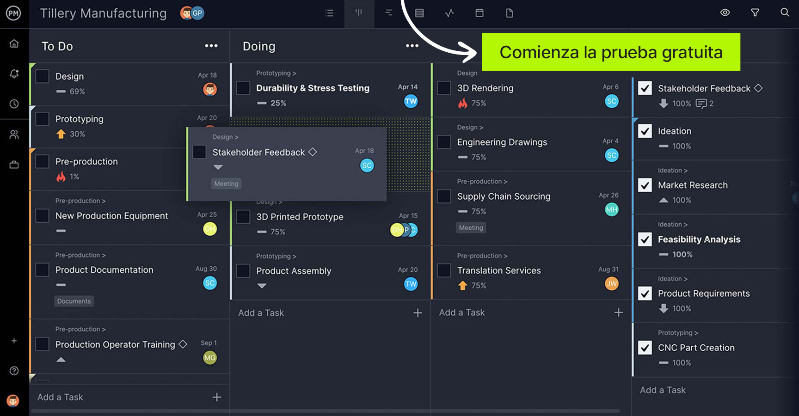
Task: Click down-arrow priority icon on Product Requirements
Action: click(x=664, y=308)
